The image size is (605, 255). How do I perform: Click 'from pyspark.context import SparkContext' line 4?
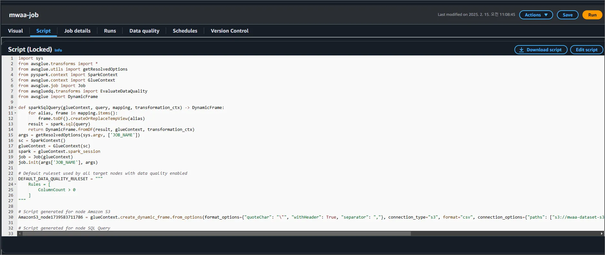click(x=68, y=75)
